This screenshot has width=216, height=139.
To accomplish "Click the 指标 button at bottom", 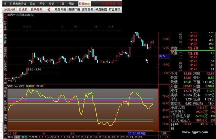I will (11, 137).
